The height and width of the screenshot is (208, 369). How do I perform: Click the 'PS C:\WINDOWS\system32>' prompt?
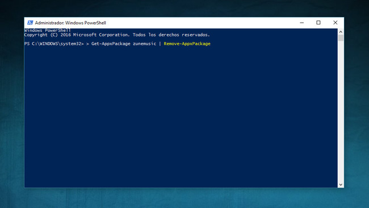click(x=54, y=44)
